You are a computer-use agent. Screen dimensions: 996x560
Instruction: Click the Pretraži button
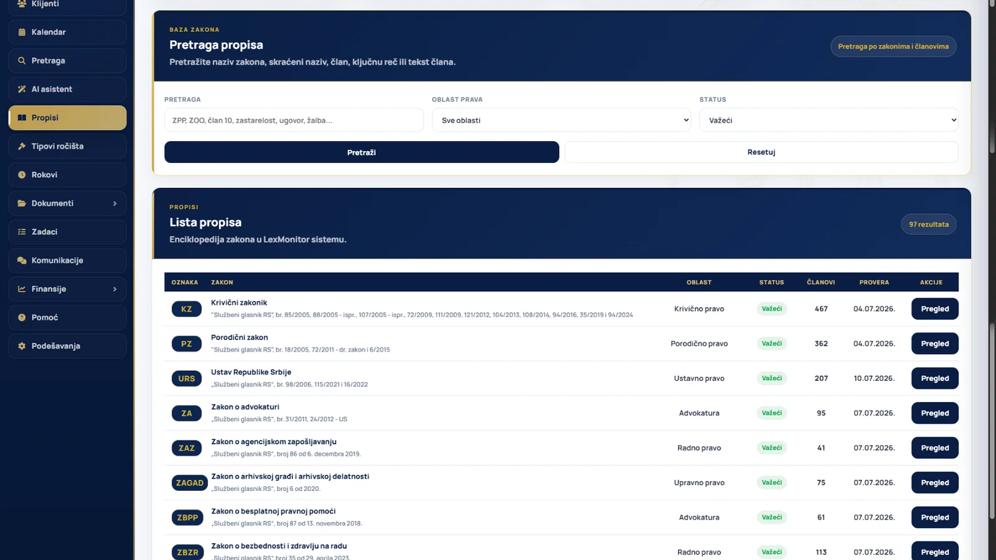[362, 152]
